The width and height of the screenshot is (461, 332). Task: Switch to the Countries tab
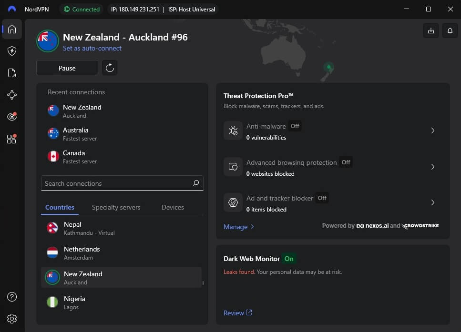click(60, 207)
